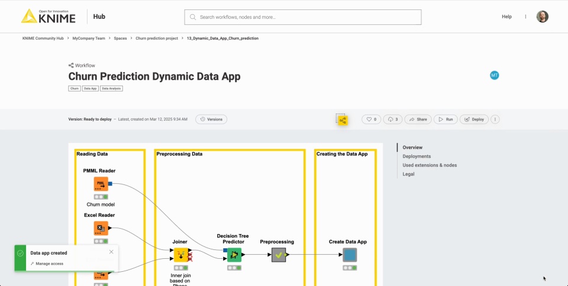Click the Create Data App status light
This screenshot has width=568, height=286.
click(x=350, y=268)
